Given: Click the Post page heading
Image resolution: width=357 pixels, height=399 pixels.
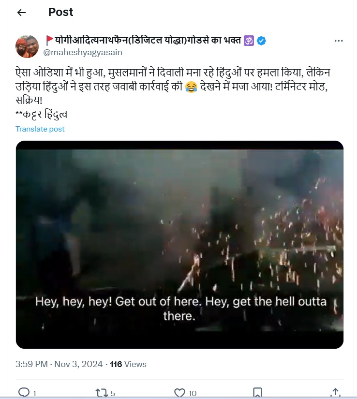Looking at the screenshot, I should pyautogui.click(x=60, y=13).
